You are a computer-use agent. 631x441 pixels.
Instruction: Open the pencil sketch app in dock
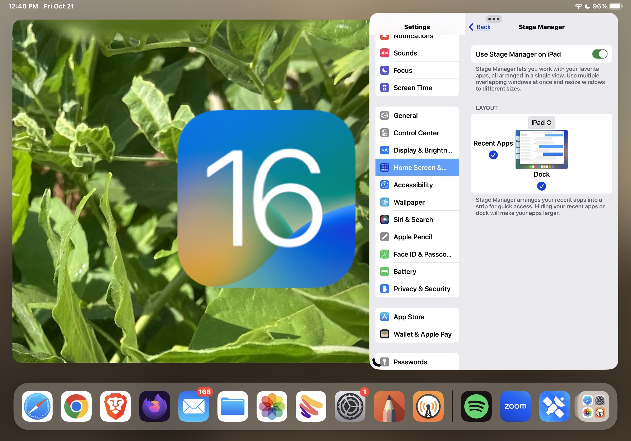389,406
